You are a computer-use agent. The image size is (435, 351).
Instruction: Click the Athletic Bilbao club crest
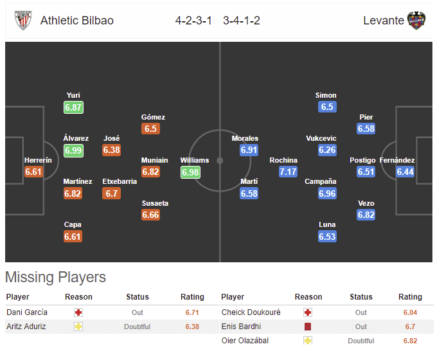click(23, 21)
